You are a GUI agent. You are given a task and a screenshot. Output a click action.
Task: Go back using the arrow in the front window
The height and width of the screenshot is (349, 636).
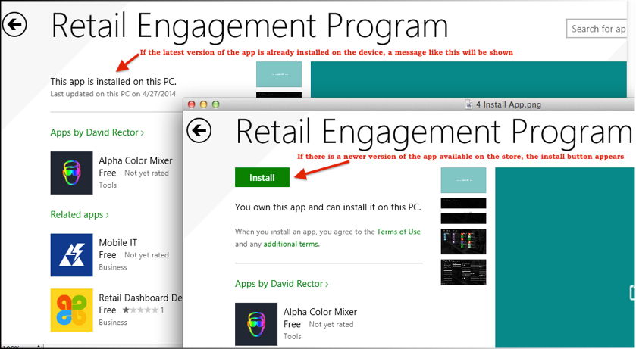point(199,130)
